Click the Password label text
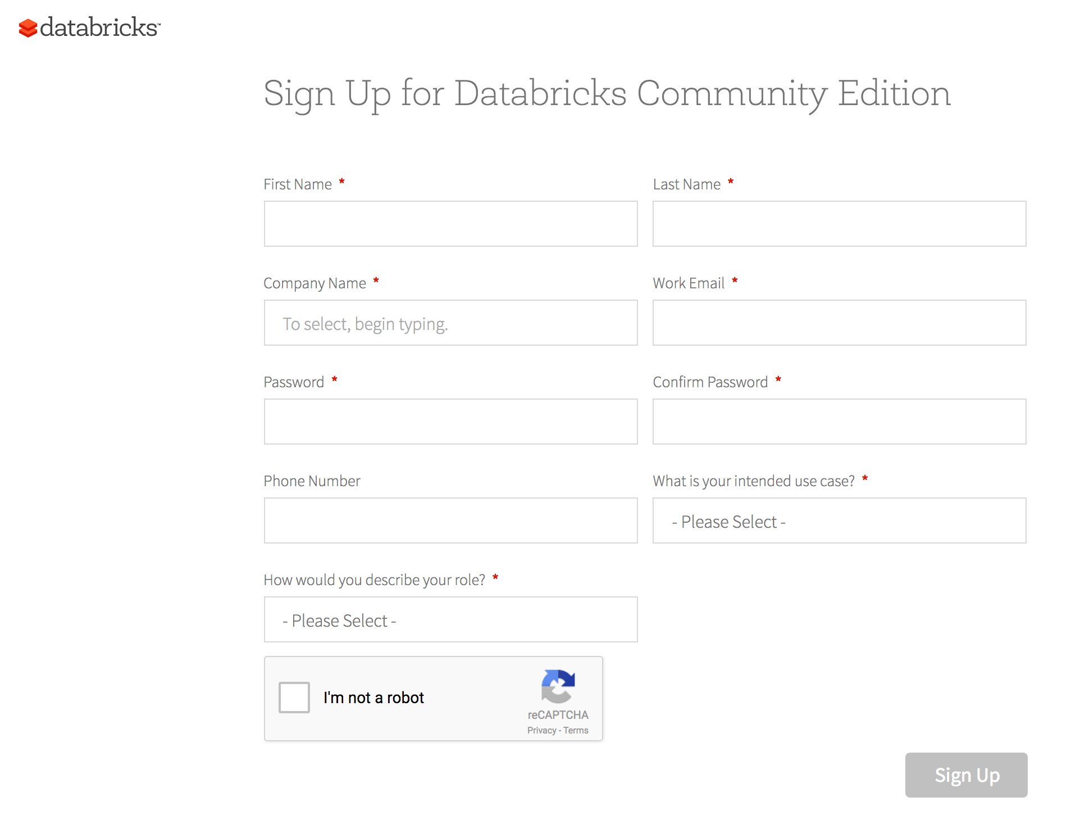Screen dimensions: 1080x824 pos(294,382)
